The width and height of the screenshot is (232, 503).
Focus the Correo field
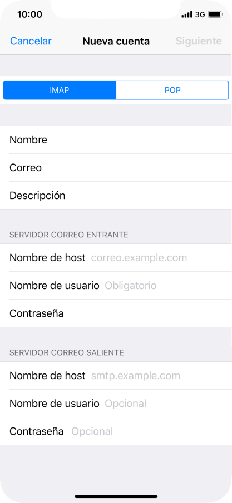point(116,168)
